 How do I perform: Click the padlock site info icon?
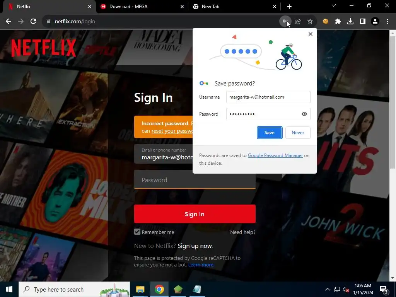tap(49, 22)
